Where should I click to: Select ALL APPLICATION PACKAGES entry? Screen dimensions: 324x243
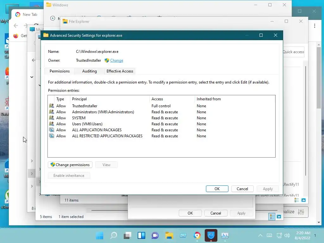161,130
